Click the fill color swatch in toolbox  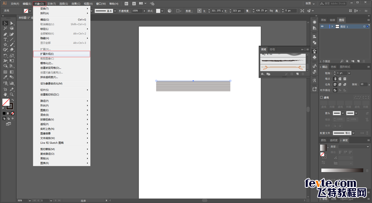[5, 102]
